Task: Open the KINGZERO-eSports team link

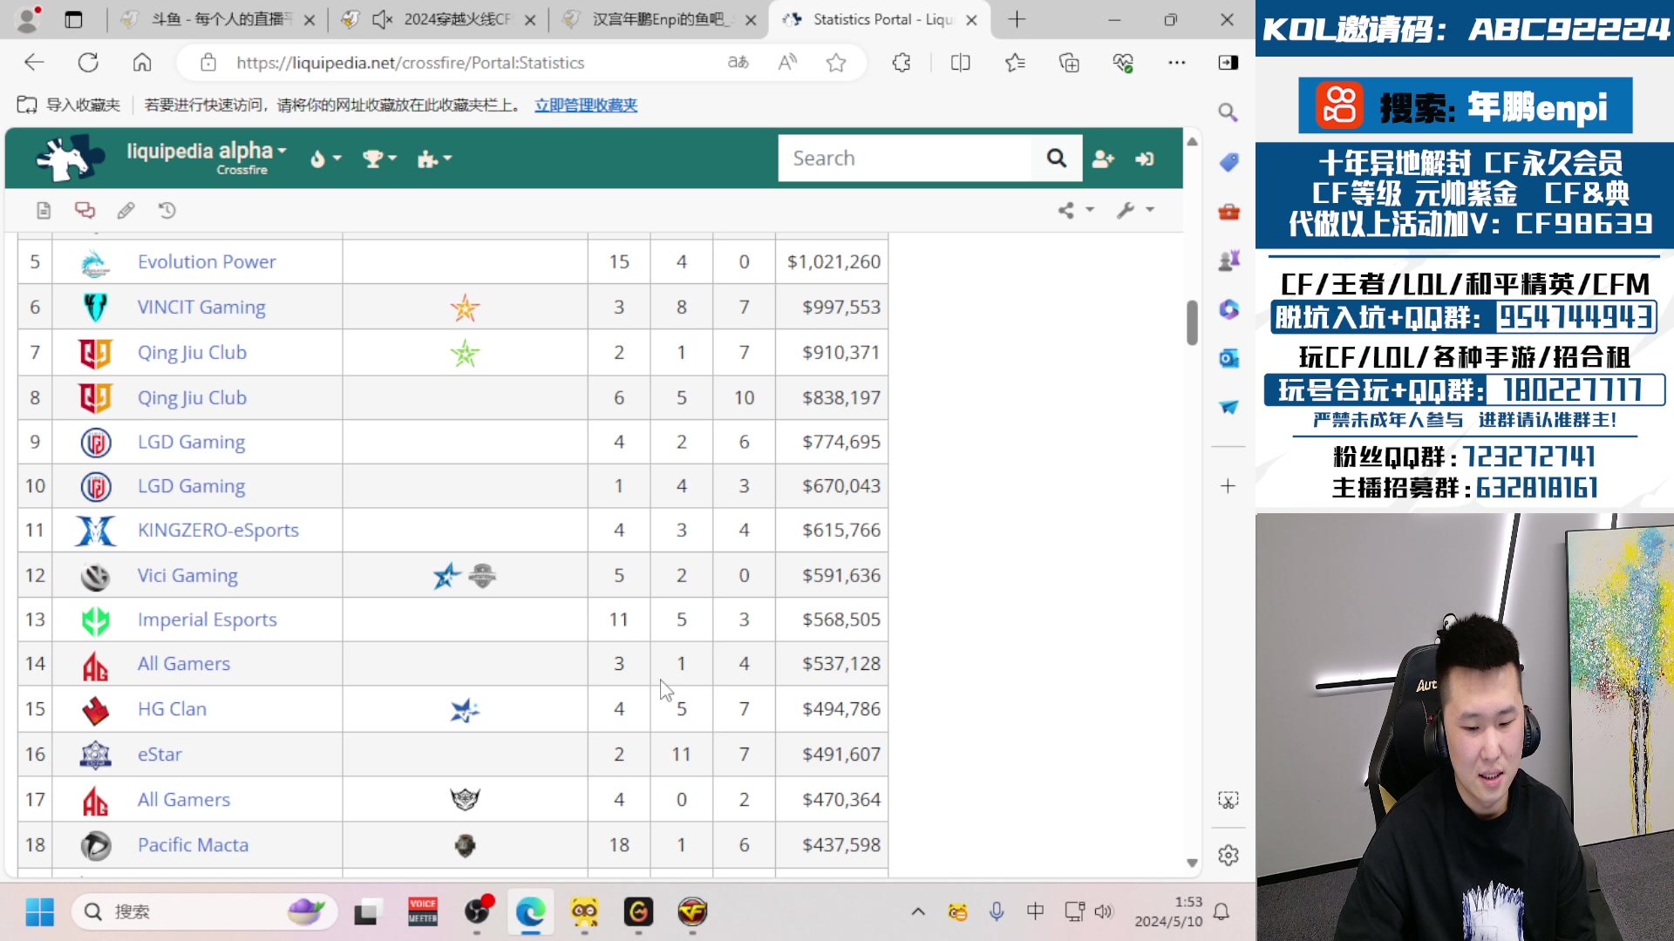Action: tap(218, 530)
